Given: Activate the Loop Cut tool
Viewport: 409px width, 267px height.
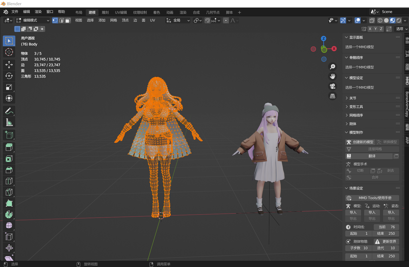Looking at the screenshot, I should 9,181.
